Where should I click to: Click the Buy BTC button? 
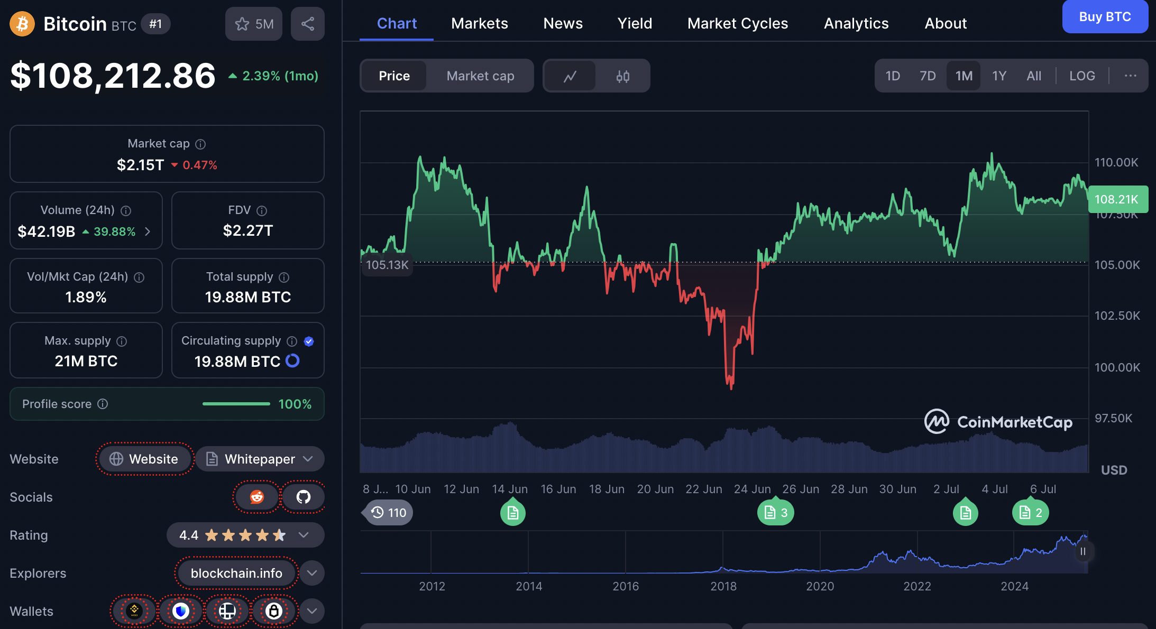coord(1105,17)
